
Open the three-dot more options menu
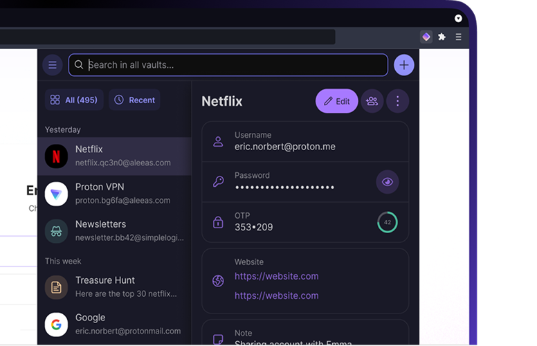[x=397, y=101]
